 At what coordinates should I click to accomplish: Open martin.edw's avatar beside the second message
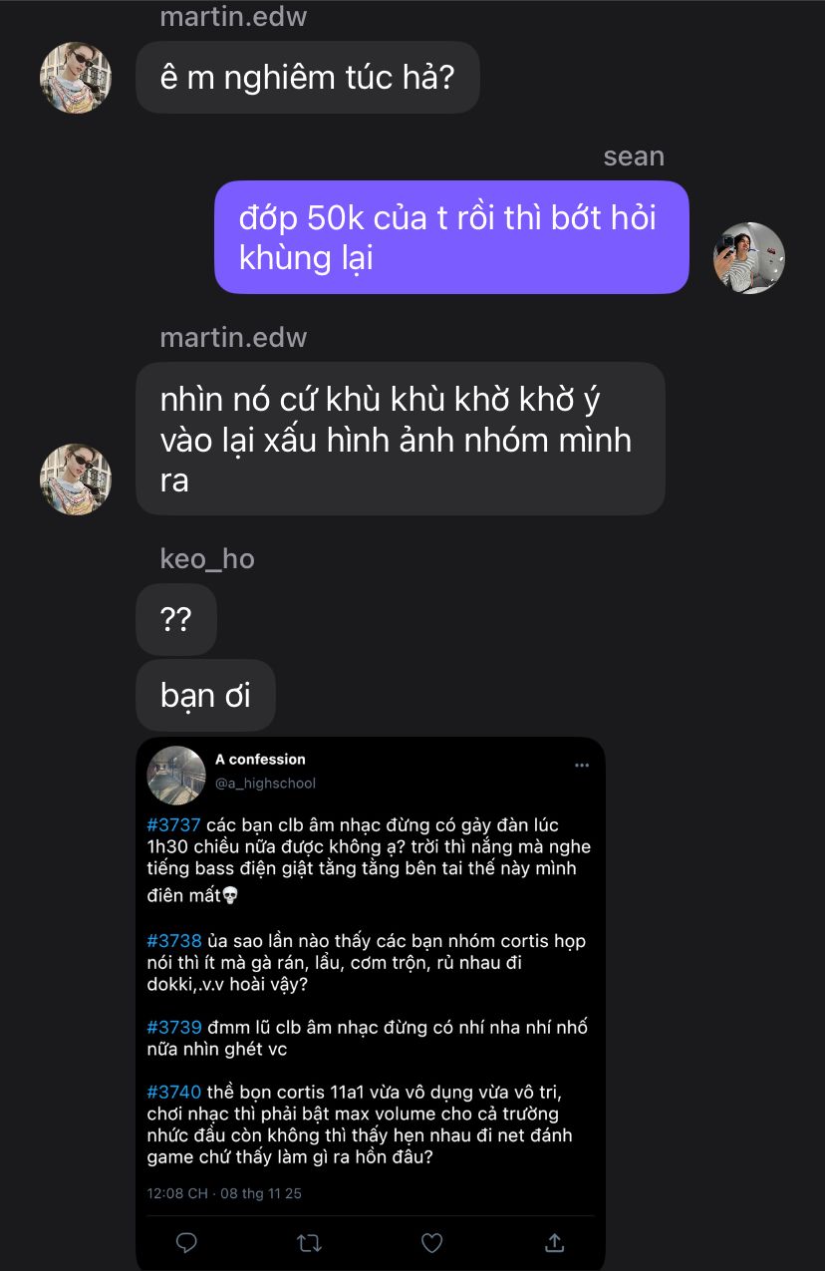[75, 479]
